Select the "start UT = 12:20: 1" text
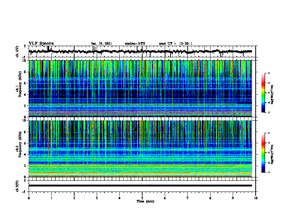 point(176,44)
